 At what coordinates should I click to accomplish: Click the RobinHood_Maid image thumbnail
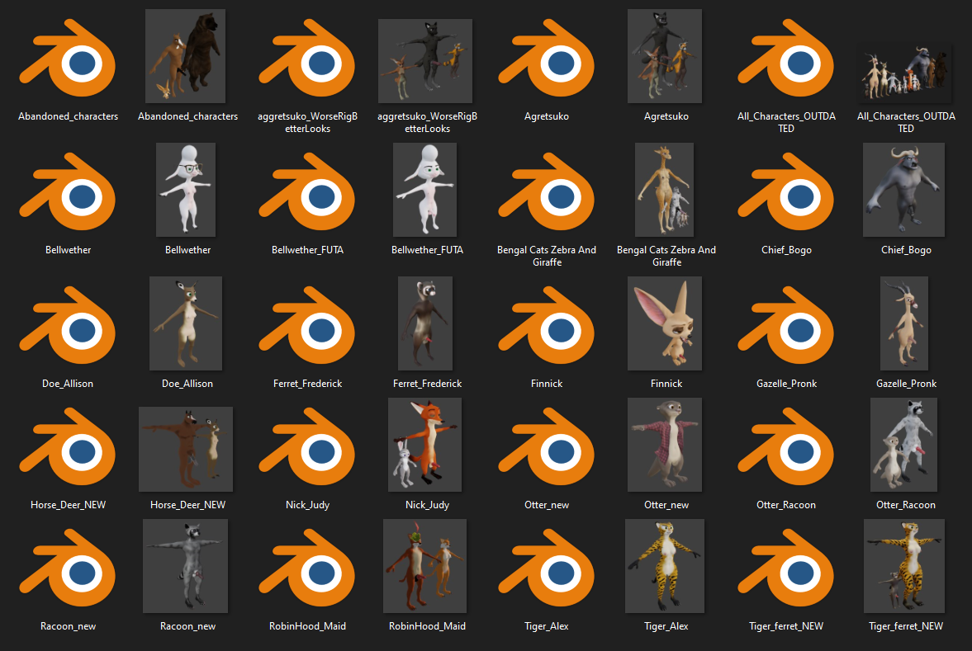click(424, 566)
